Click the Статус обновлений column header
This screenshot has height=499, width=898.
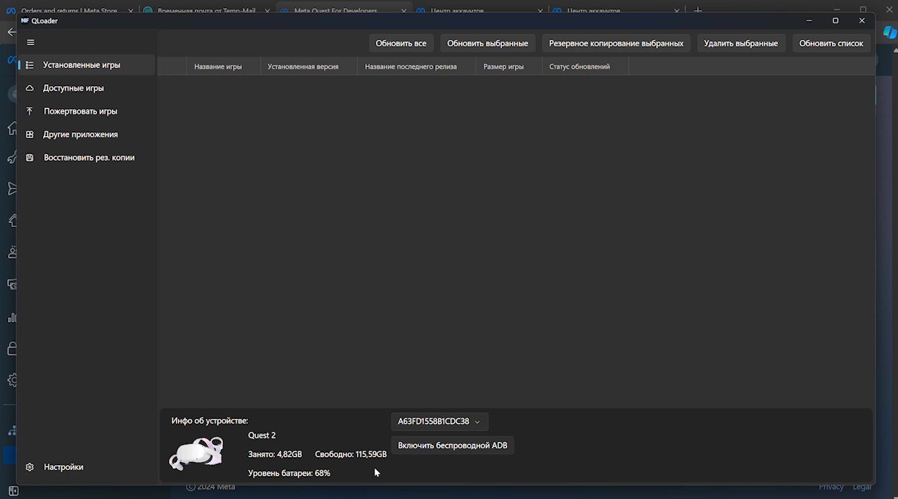click(579, 67)
